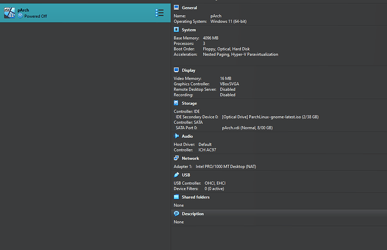Click the Graphics Controller label

pos(191,84)
